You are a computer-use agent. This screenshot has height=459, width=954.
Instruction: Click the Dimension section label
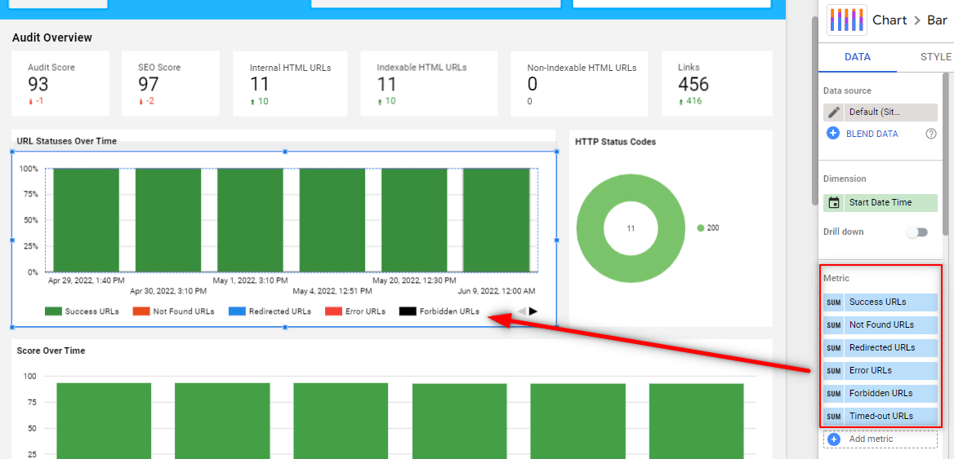[845, 179]
